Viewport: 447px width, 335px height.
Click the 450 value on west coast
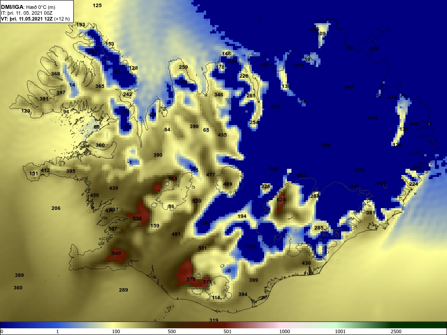(x=94, y=195)
